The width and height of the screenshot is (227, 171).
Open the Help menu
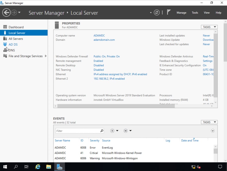218,13
